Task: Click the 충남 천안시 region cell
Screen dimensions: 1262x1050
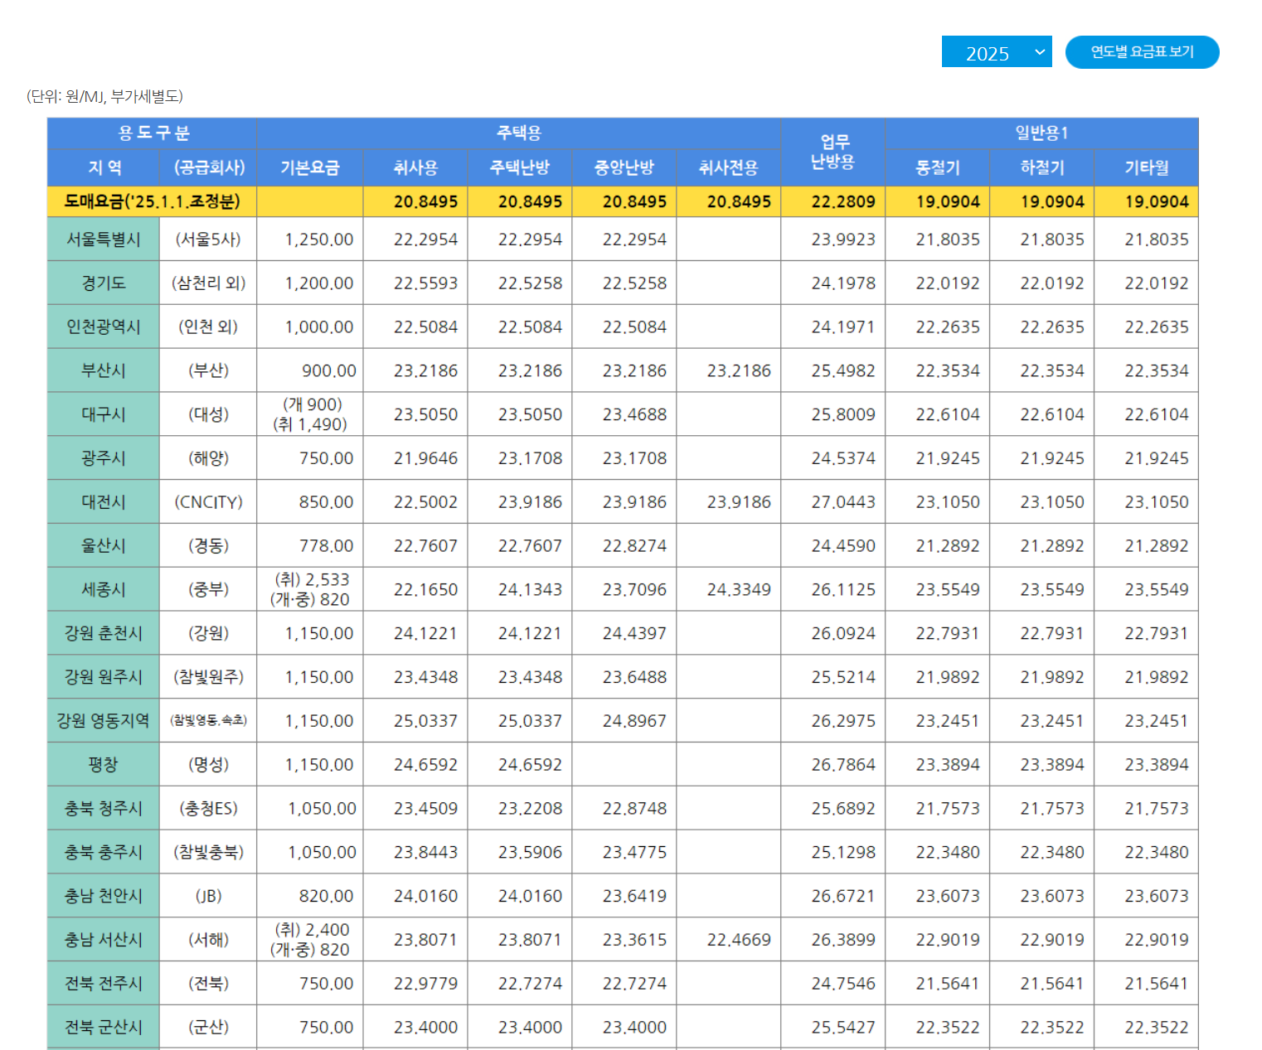Action: (x=104, y=896)
